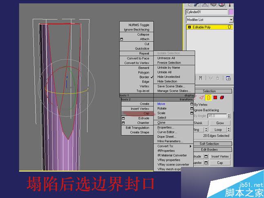Open Extrude settings in Edit Borders panel
Screen dimensions: 264x198
[x=206, y=156]
